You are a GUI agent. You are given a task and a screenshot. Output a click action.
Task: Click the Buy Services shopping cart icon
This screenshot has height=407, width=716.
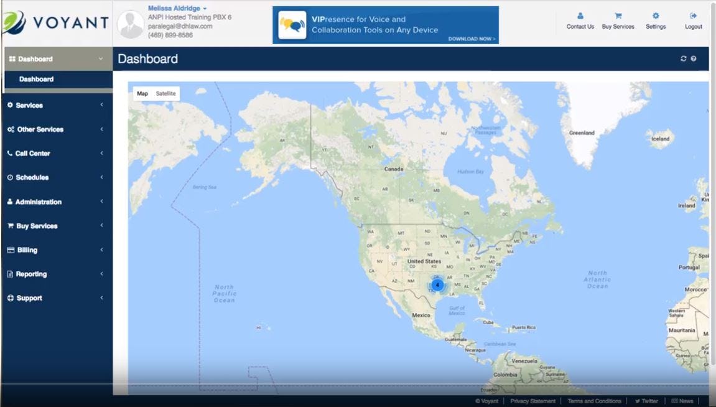(x=9, y=226)
